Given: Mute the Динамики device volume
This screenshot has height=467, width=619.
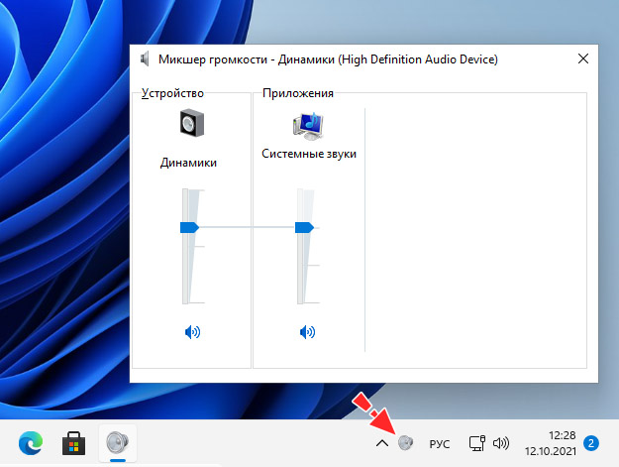Looking at the screenshot, I should click(x=192, y=332).
